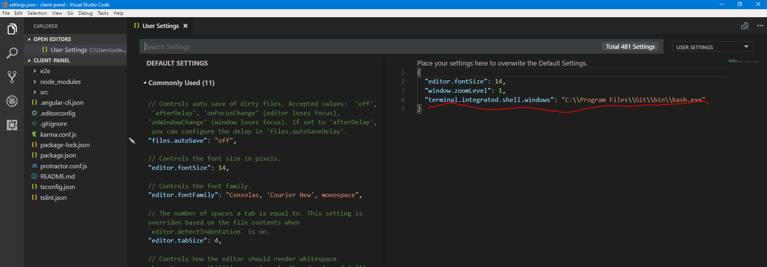
Task: Open .gitignore from the explorer
Action: 53,124
